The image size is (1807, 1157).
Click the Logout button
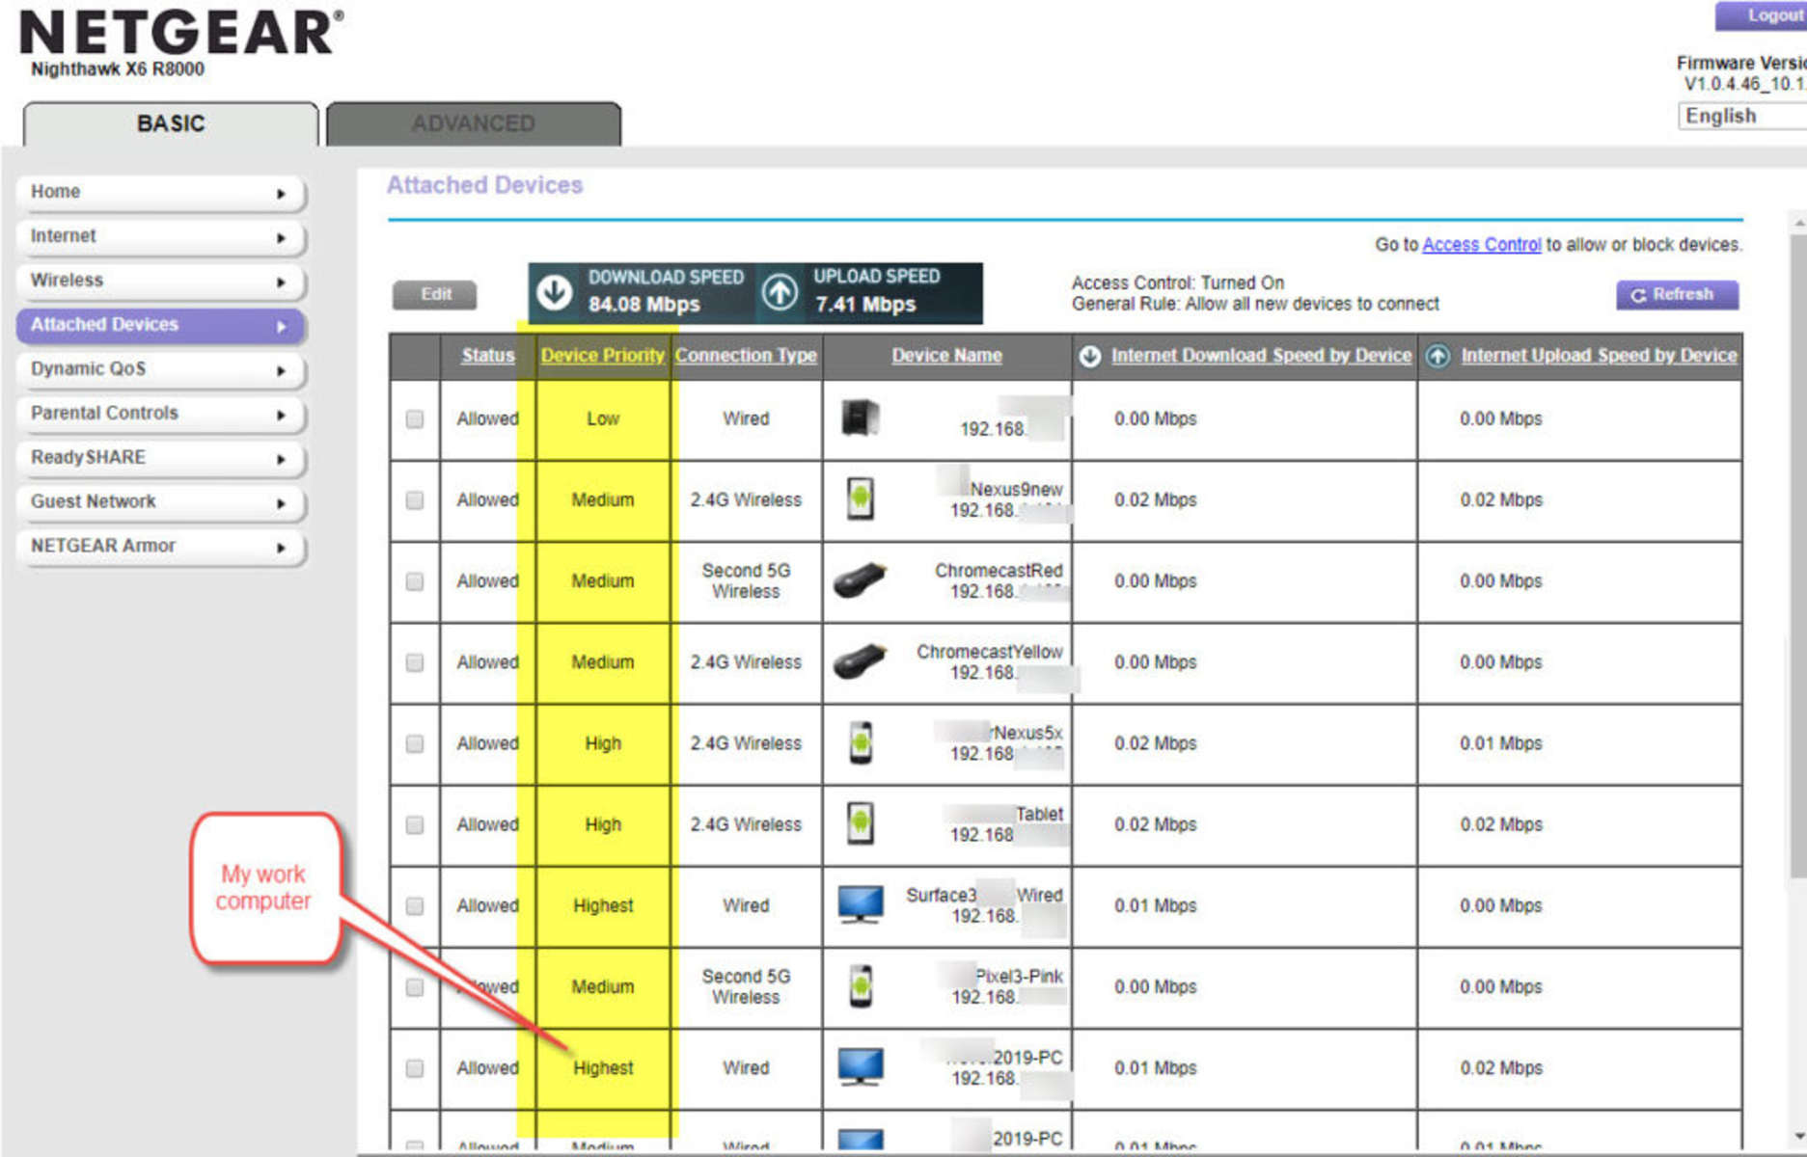[x=1762, y=15]
